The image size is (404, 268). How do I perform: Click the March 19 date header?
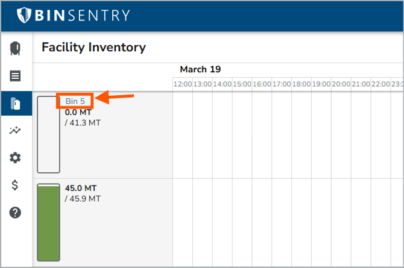click(201, 69)
